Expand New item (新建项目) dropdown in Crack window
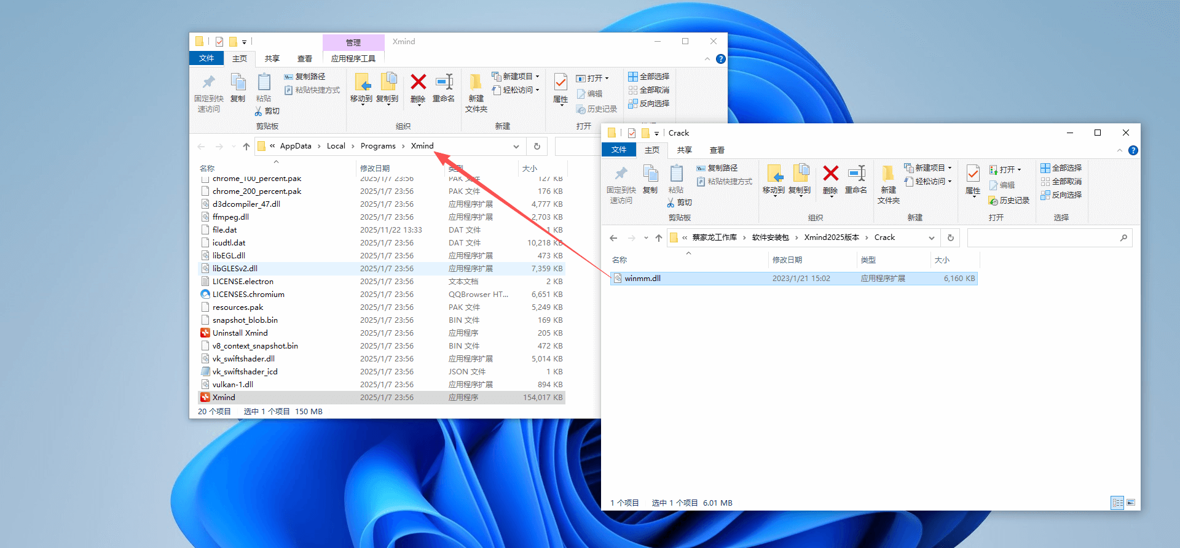The width and height of the screenshot is (1180, 548). pos(950,168)
